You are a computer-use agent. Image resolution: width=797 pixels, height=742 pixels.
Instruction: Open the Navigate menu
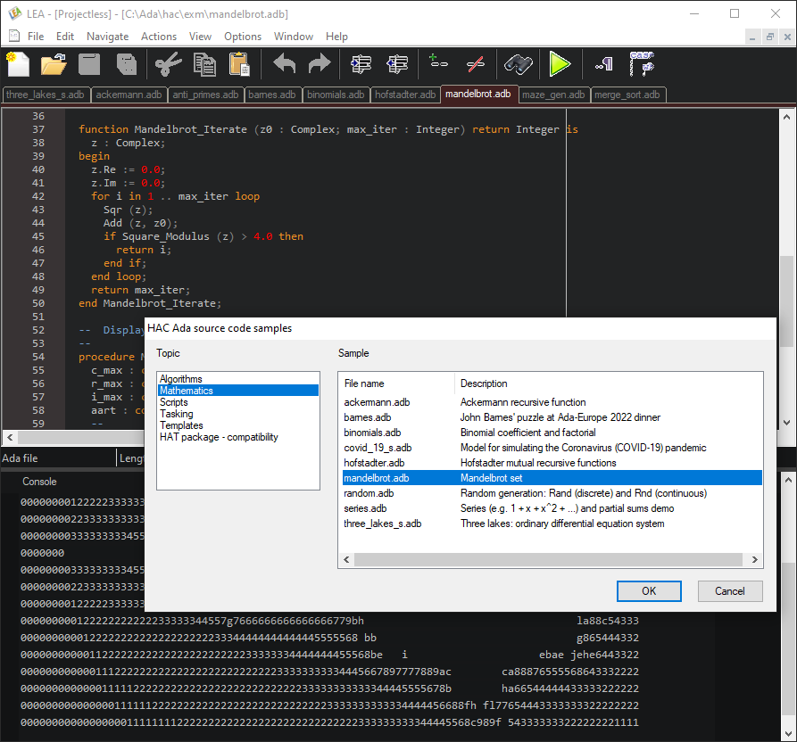107,37
